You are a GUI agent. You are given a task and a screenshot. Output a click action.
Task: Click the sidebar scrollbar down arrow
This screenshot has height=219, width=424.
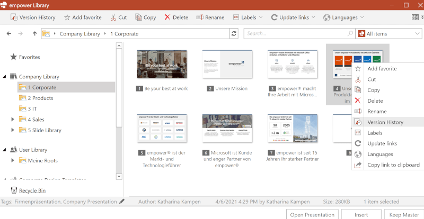(119, 176)
